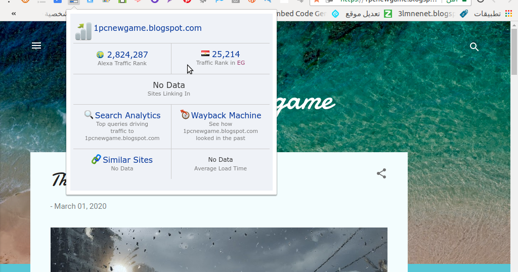Open the blog hamburger menu
Image resolution: width=518 pixels, height=272 pixels.
tap(36, 46)
